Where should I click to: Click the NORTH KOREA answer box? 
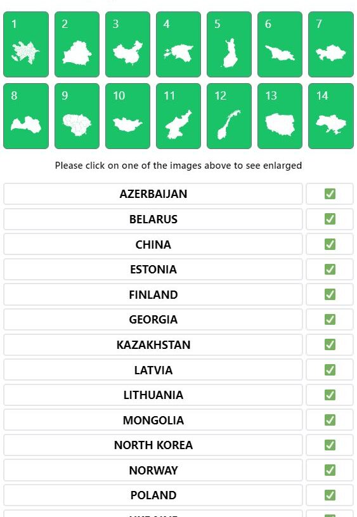(153, 445)
